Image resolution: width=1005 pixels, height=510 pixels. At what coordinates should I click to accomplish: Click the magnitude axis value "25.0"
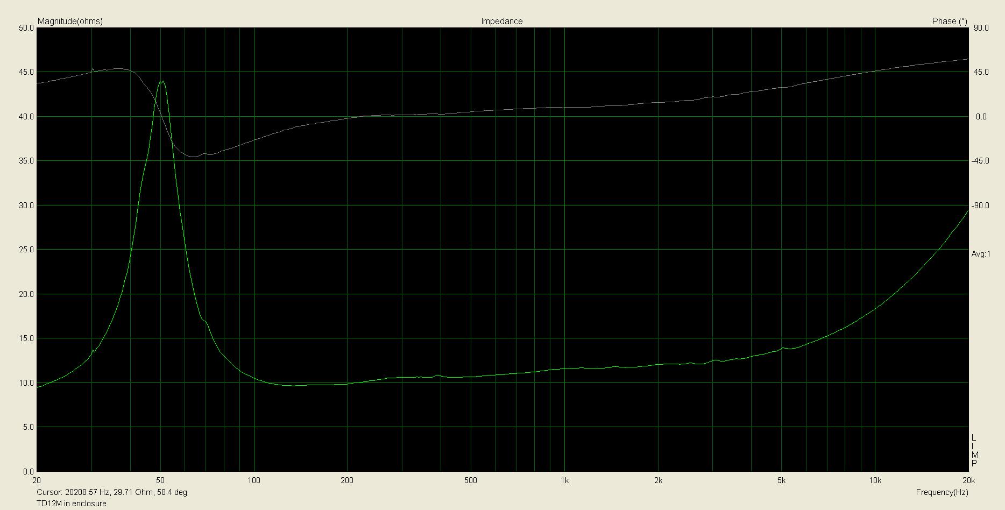(x=26, y=250)
